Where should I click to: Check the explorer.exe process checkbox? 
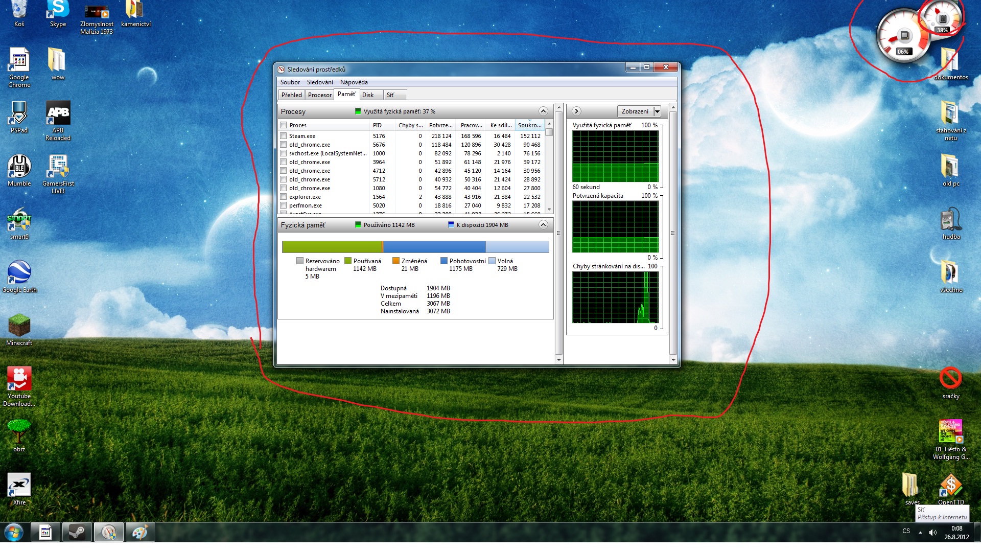[x=283, y=197]
